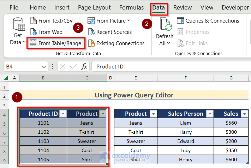Open the Sales column filter dropdown
The height and width of the screenshot is (168, 251).
click(244, 114)
